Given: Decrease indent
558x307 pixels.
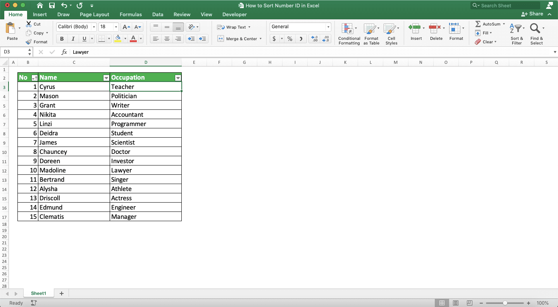Looking at the screenshot, I should point(191,39).
